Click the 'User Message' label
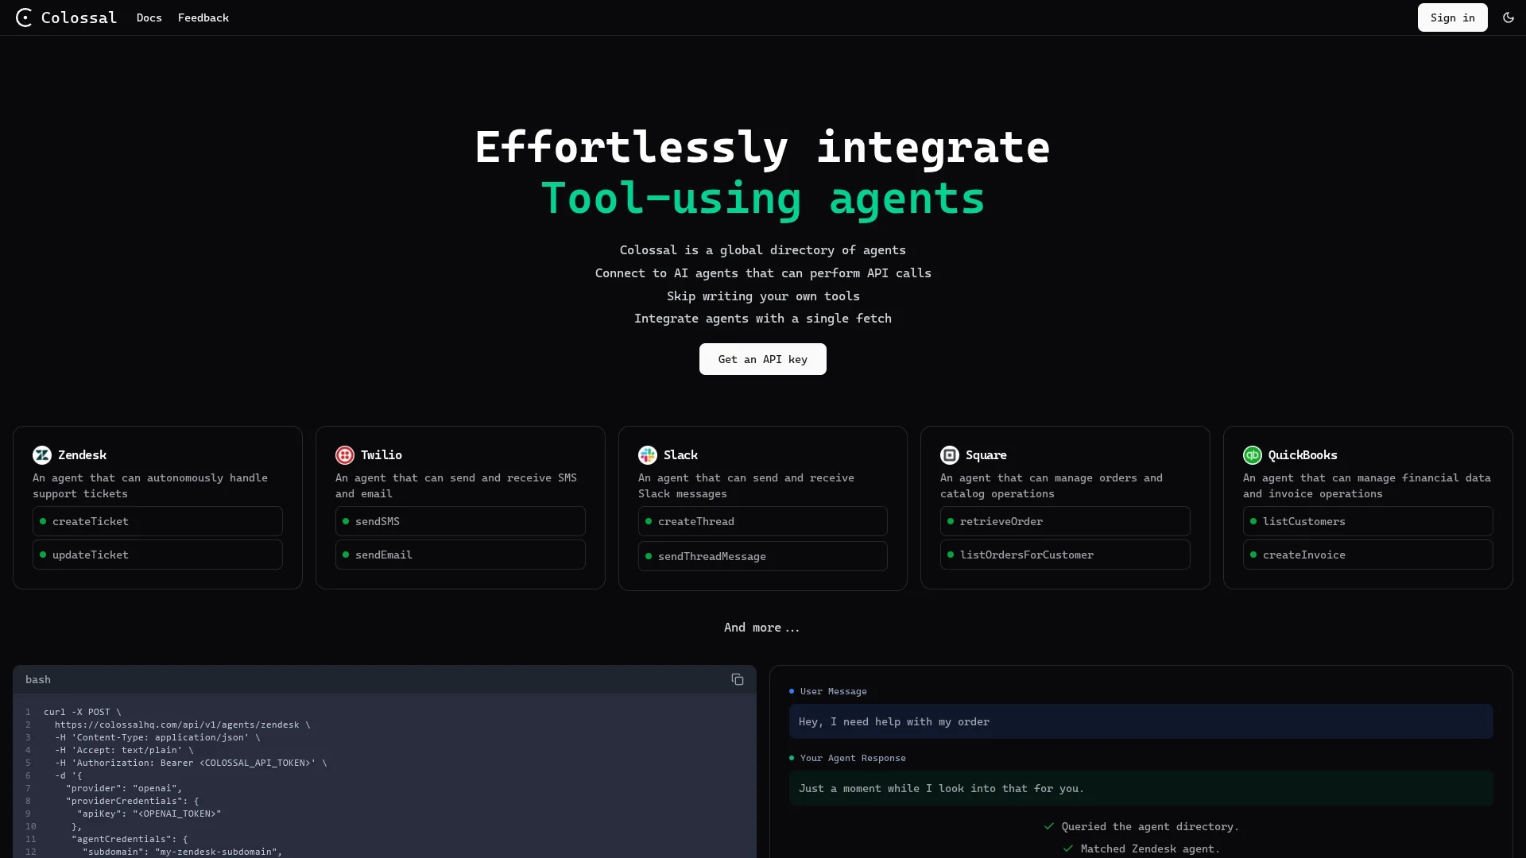This screenshot has height=858, width=1526. [833, 691]
